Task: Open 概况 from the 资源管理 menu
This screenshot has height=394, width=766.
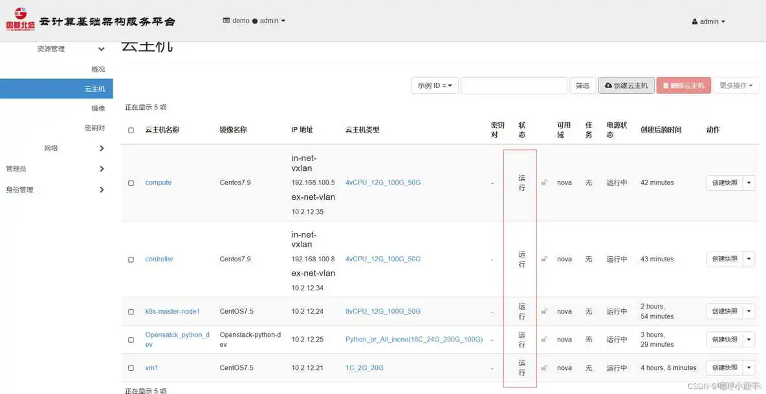Action: coord(96,69)
